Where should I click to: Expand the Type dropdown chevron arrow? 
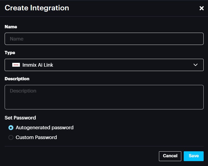(195, 65)
